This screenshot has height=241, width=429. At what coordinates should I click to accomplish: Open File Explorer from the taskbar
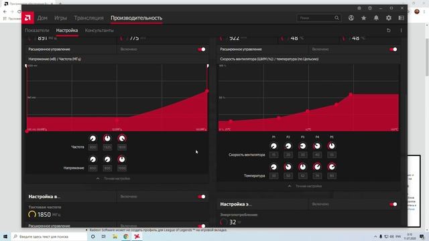click(115, 236)
